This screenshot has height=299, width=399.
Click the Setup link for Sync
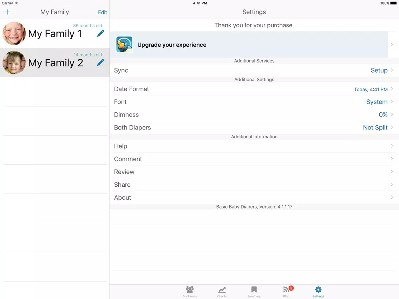tap(379, 70)
